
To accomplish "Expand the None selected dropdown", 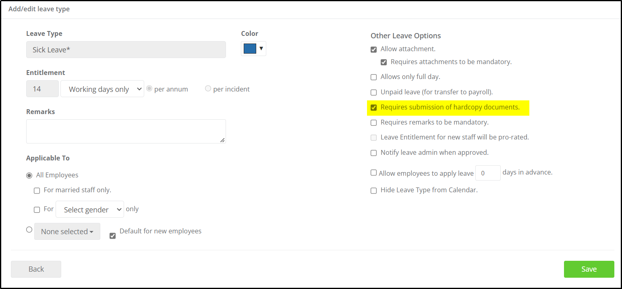I will click(x=67, y=232).
